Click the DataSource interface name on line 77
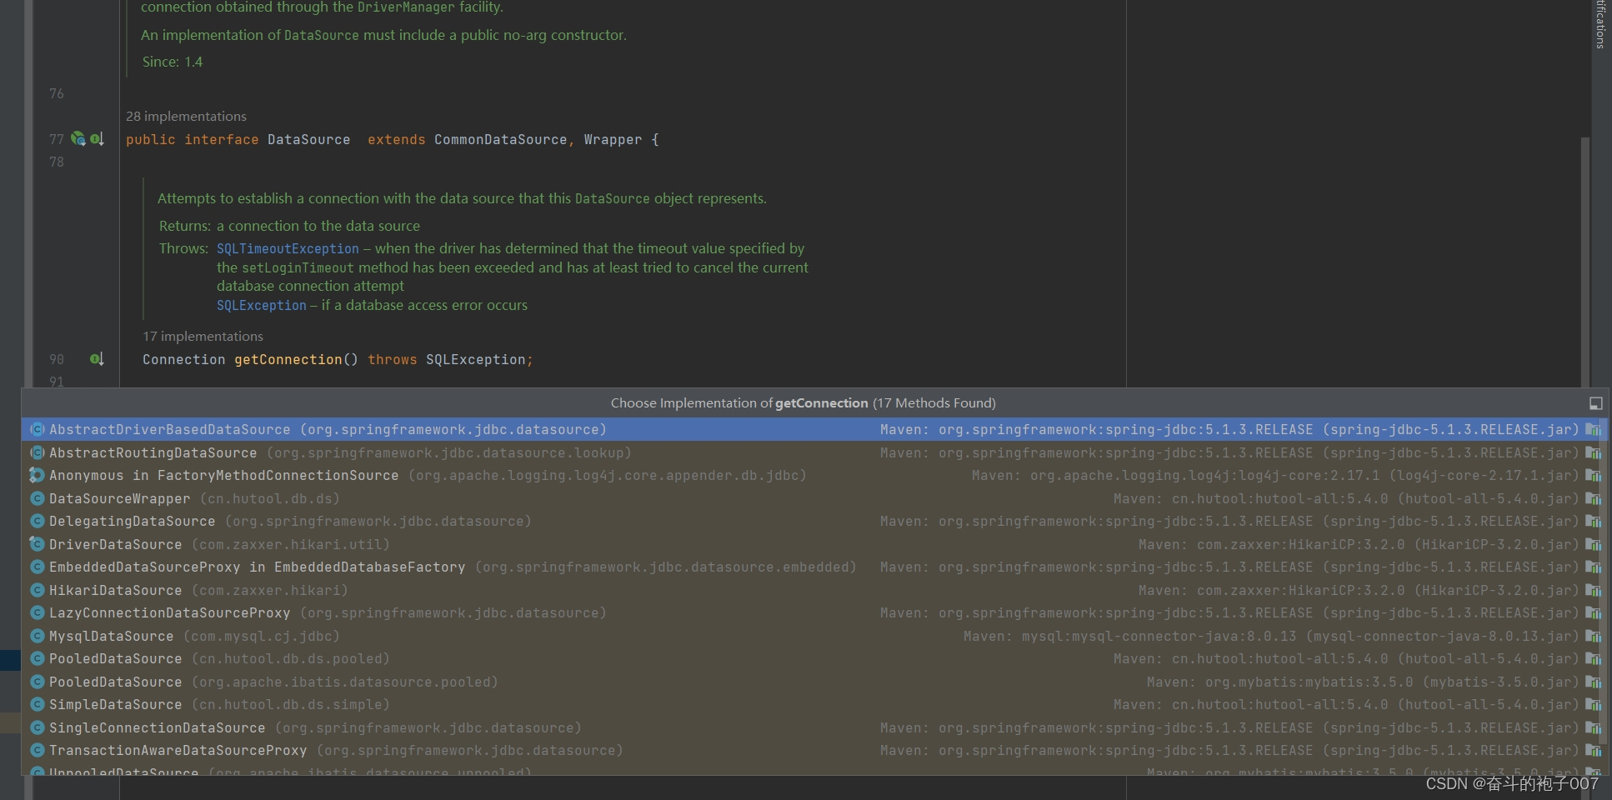 (x=308, y=139)
